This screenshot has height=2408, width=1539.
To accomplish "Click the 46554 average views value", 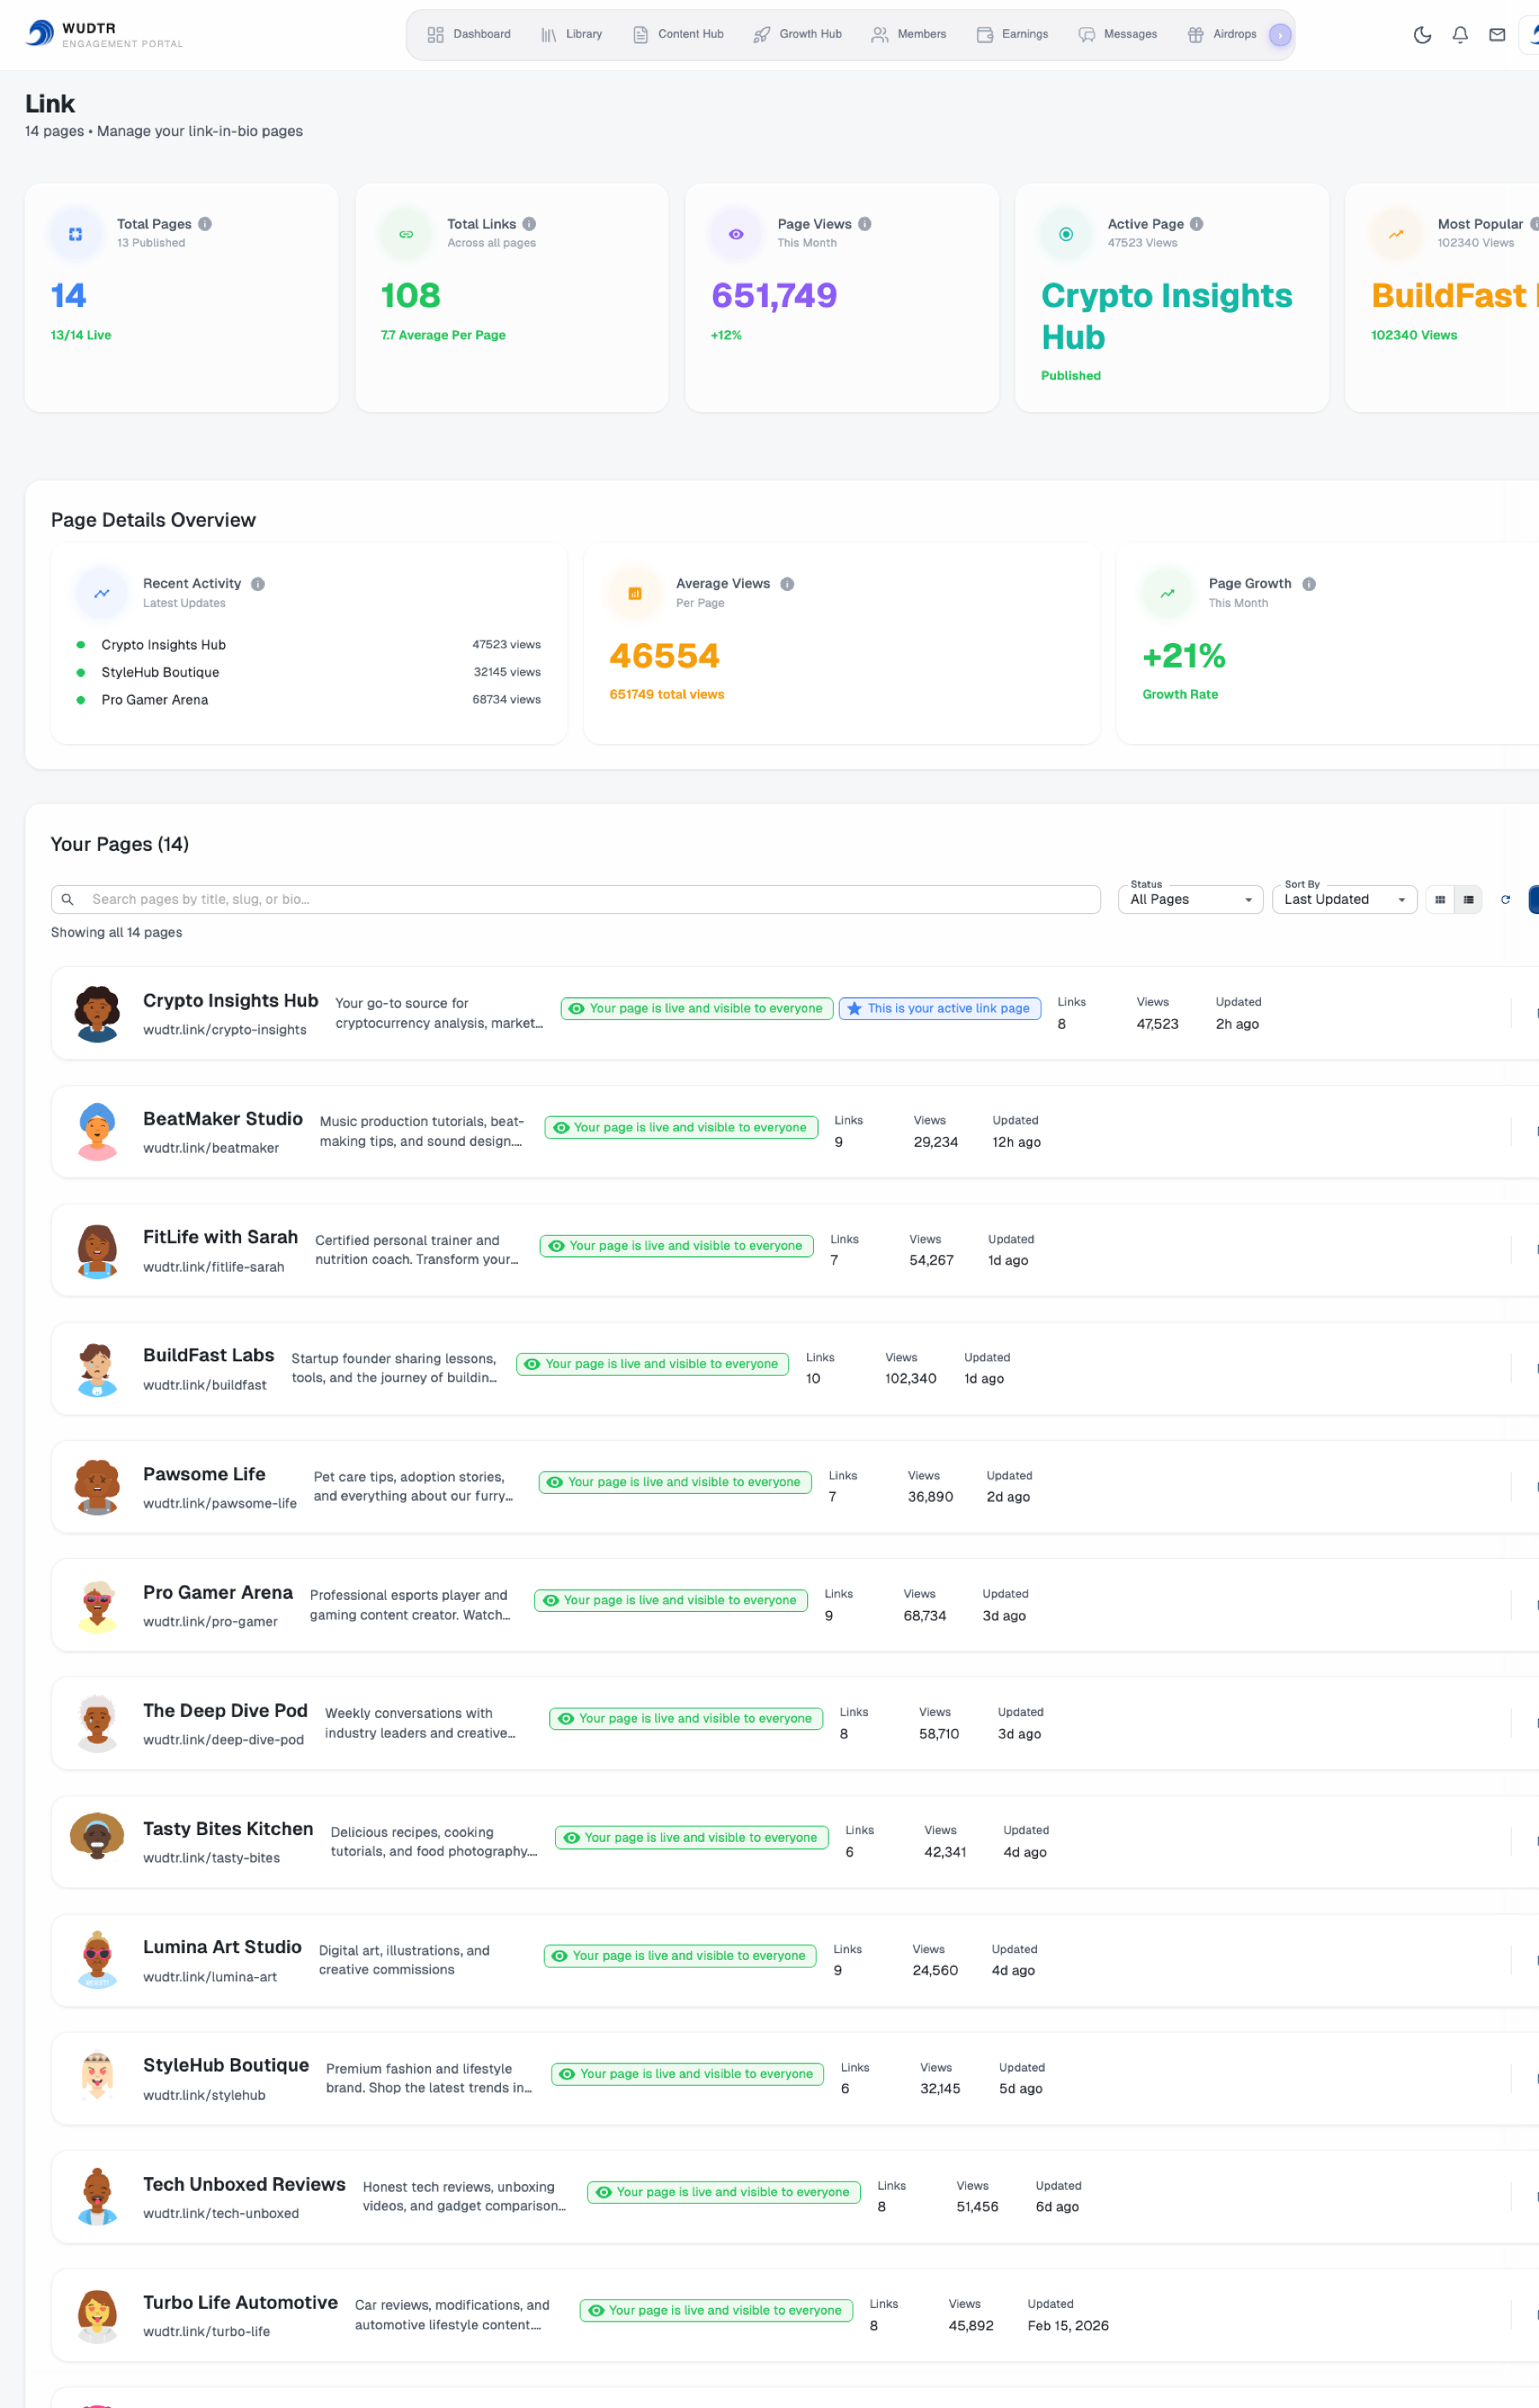I will pyautogui.click(x=664, y=656).
